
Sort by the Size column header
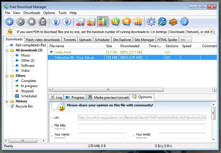point(111,46)
